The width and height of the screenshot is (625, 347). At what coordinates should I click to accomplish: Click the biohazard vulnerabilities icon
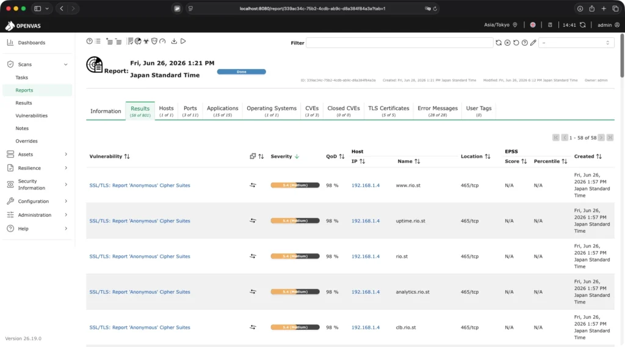(146, 41)
